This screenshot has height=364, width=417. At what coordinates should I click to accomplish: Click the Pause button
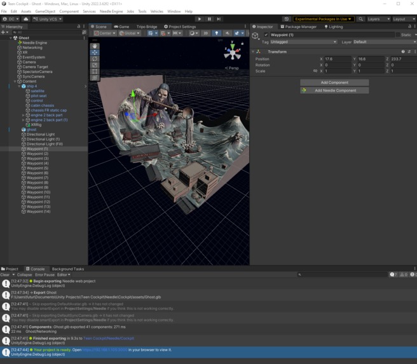pyautogui.click(x=209, y=19)
